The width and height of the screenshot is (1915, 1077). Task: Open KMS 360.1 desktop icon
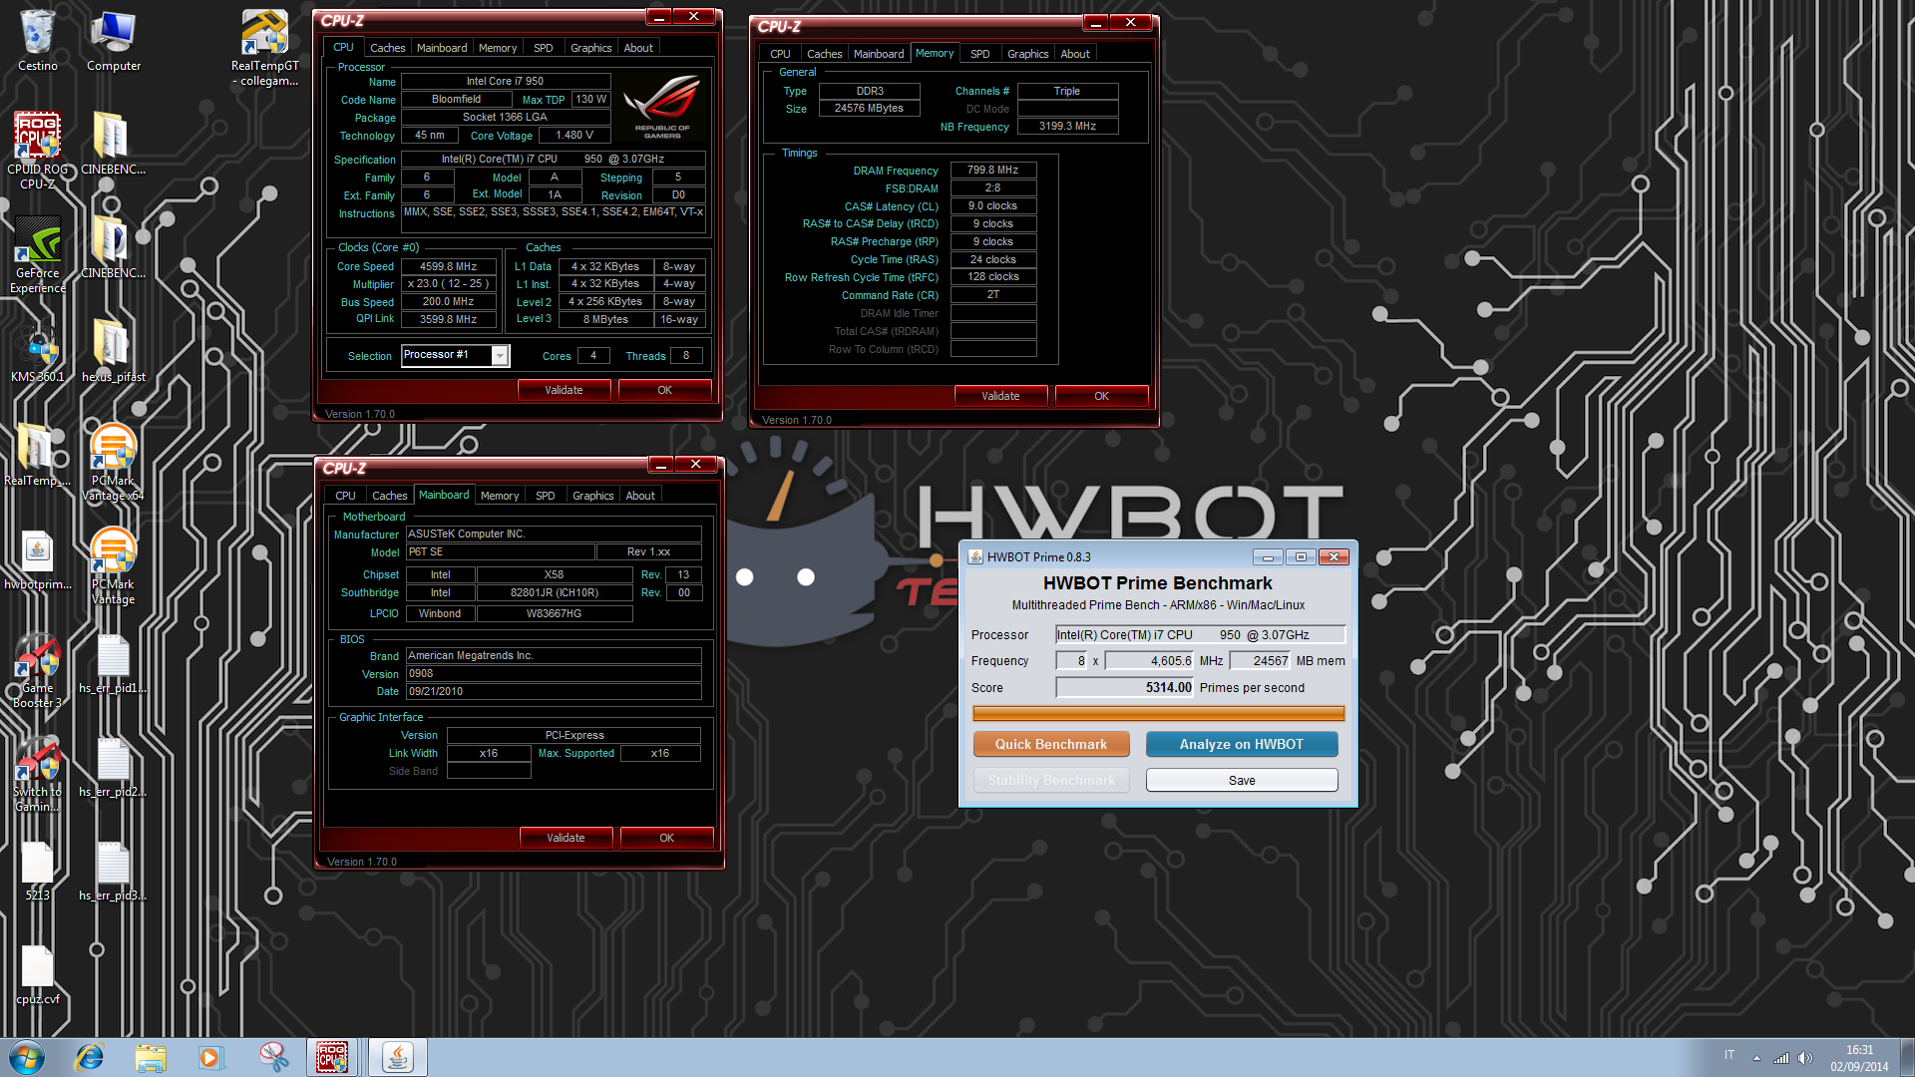(38, 351)
